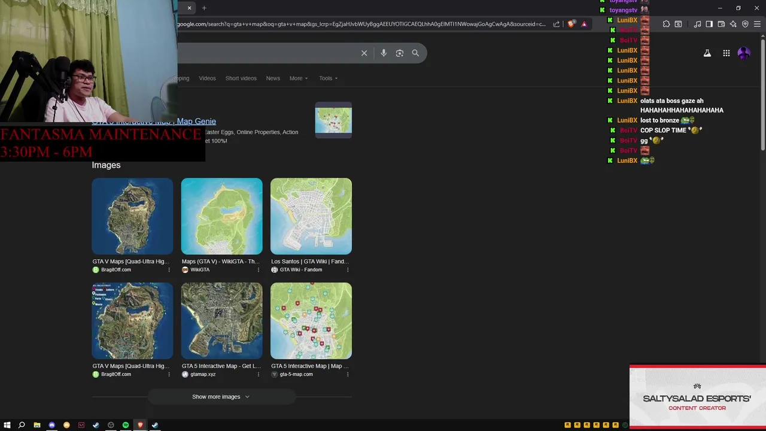Screen dimensions: 766x431
Task: Click the Map Genie result thumbnail
Action: tap(333, 120)
